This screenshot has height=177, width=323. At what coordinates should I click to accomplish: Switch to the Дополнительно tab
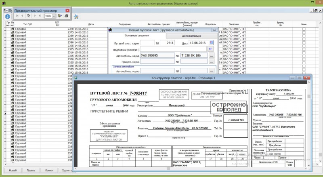click(x=191, y=36)
